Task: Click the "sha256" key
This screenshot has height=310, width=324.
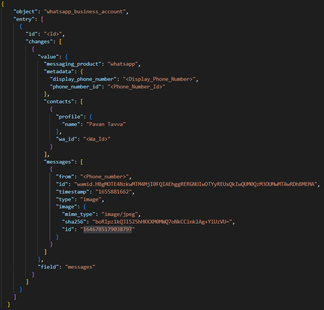Action: tap(74, 222)
